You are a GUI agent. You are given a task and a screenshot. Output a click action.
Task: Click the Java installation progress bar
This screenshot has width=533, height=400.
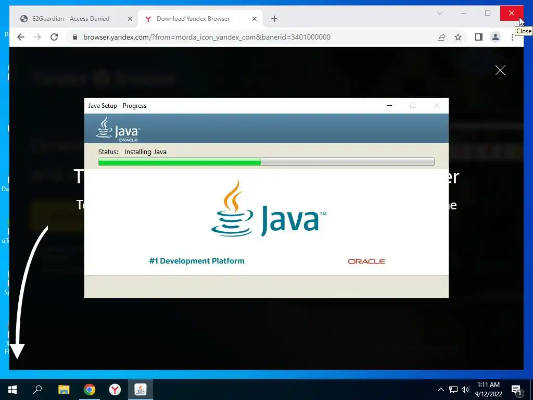click(266, 161)
